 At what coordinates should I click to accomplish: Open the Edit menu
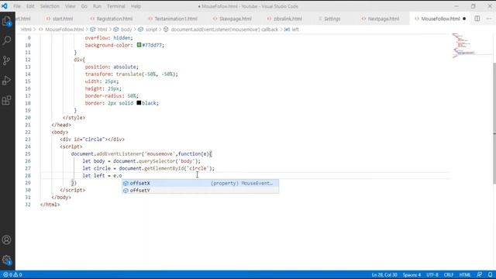(x=30, y=6)
